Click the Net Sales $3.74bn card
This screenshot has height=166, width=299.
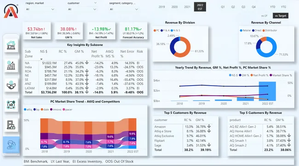(x=37, y=31)
